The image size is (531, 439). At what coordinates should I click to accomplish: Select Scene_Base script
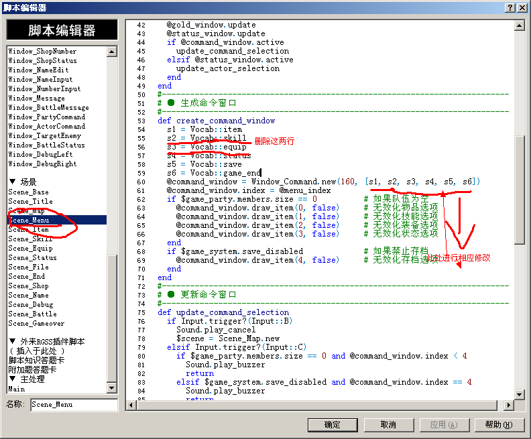click(28, 192)
